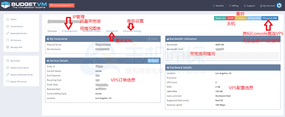The image size is (285, 117).
Task: Click the blue power icon in header
Action: [279, 6]
